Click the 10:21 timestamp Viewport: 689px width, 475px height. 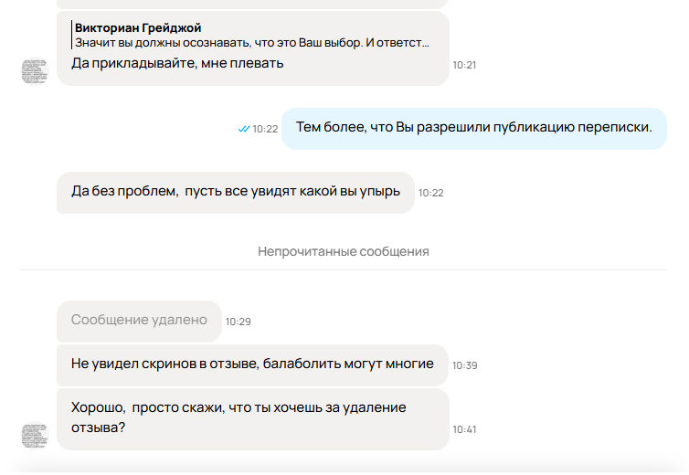tap(464, 65)
